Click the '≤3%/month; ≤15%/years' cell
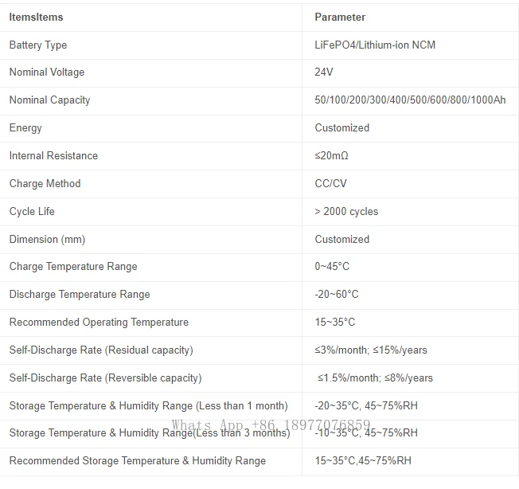 coord(371,350)
